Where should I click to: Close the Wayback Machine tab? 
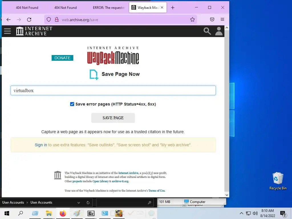pos(162,7)
